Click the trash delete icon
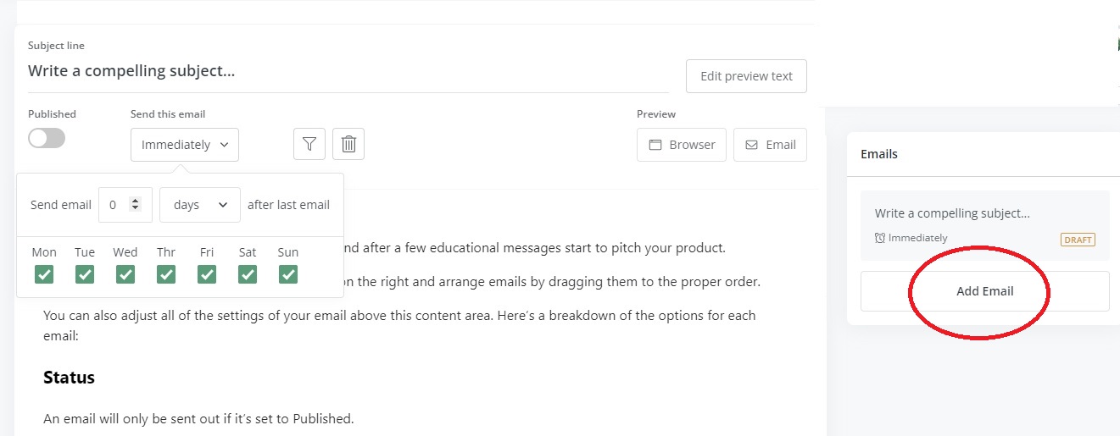1120x436 pixels. click(x=348, y=145)
